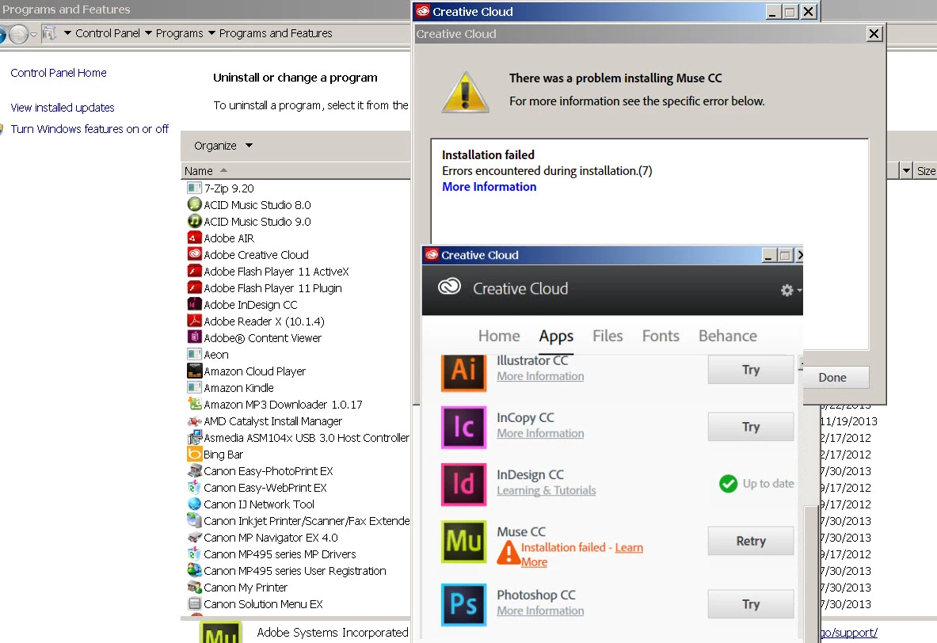Screen dimensions: 937x643
Task: Click the InDesign CC app icon
Action: tap(463, 484)
